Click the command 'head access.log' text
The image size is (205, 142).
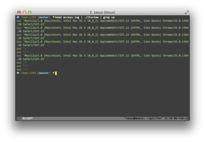[x=67, y=17]
